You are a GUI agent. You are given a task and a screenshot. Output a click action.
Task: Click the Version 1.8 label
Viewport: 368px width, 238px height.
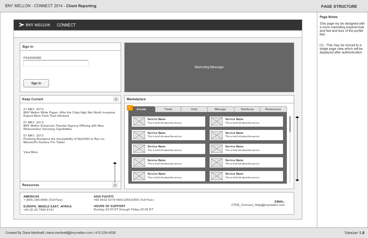pos(354,233)
